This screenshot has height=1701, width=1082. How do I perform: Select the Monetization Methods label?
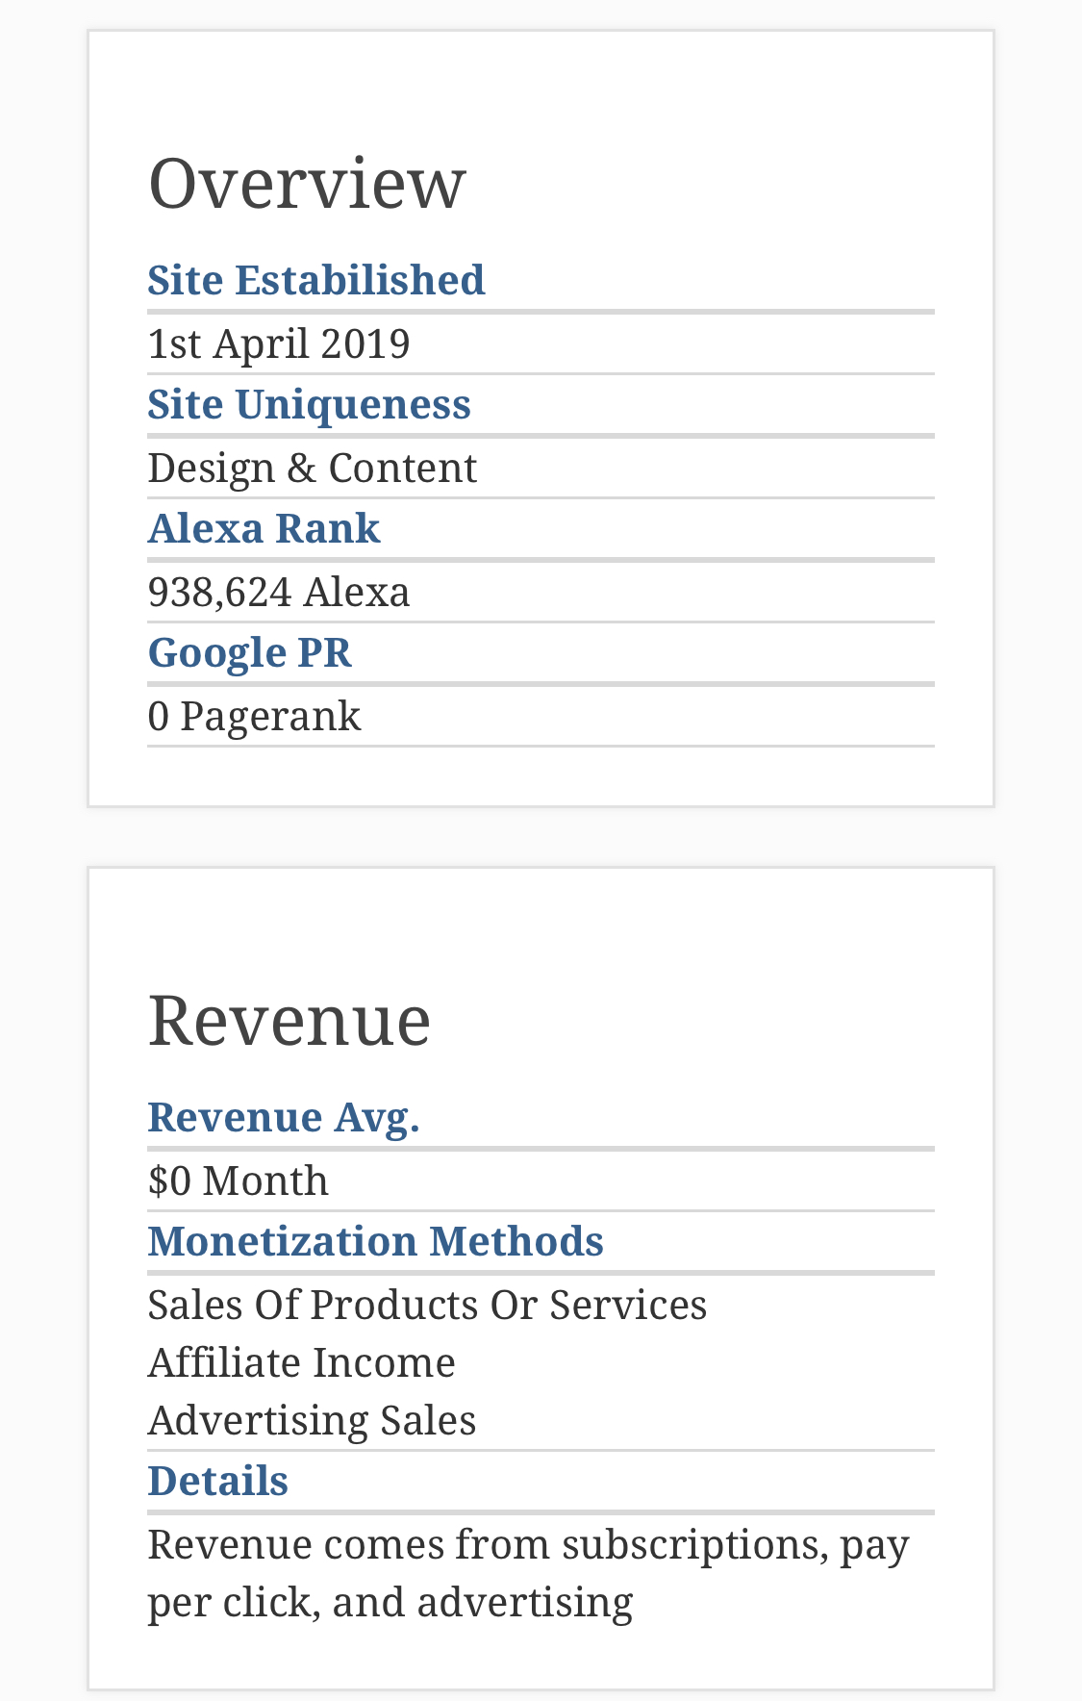376,1241
